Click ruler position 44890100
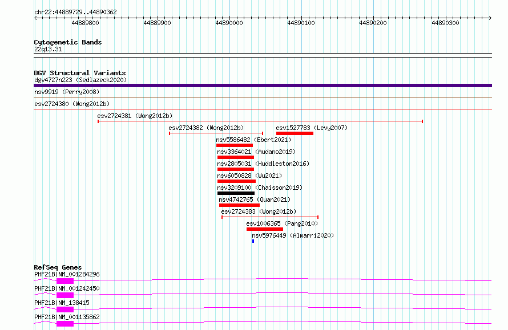The image size is (508, 330). point(301,23)
